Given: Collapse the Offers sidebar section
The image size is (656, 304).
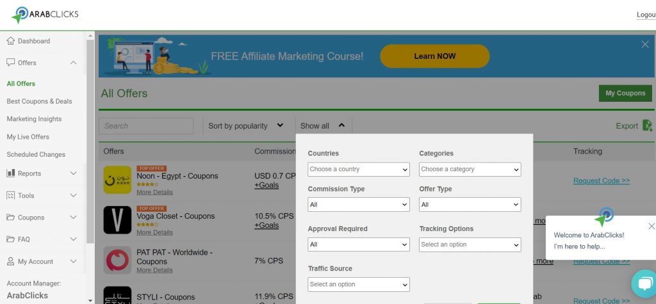Looking at the screenshot, I should point(73,63).
